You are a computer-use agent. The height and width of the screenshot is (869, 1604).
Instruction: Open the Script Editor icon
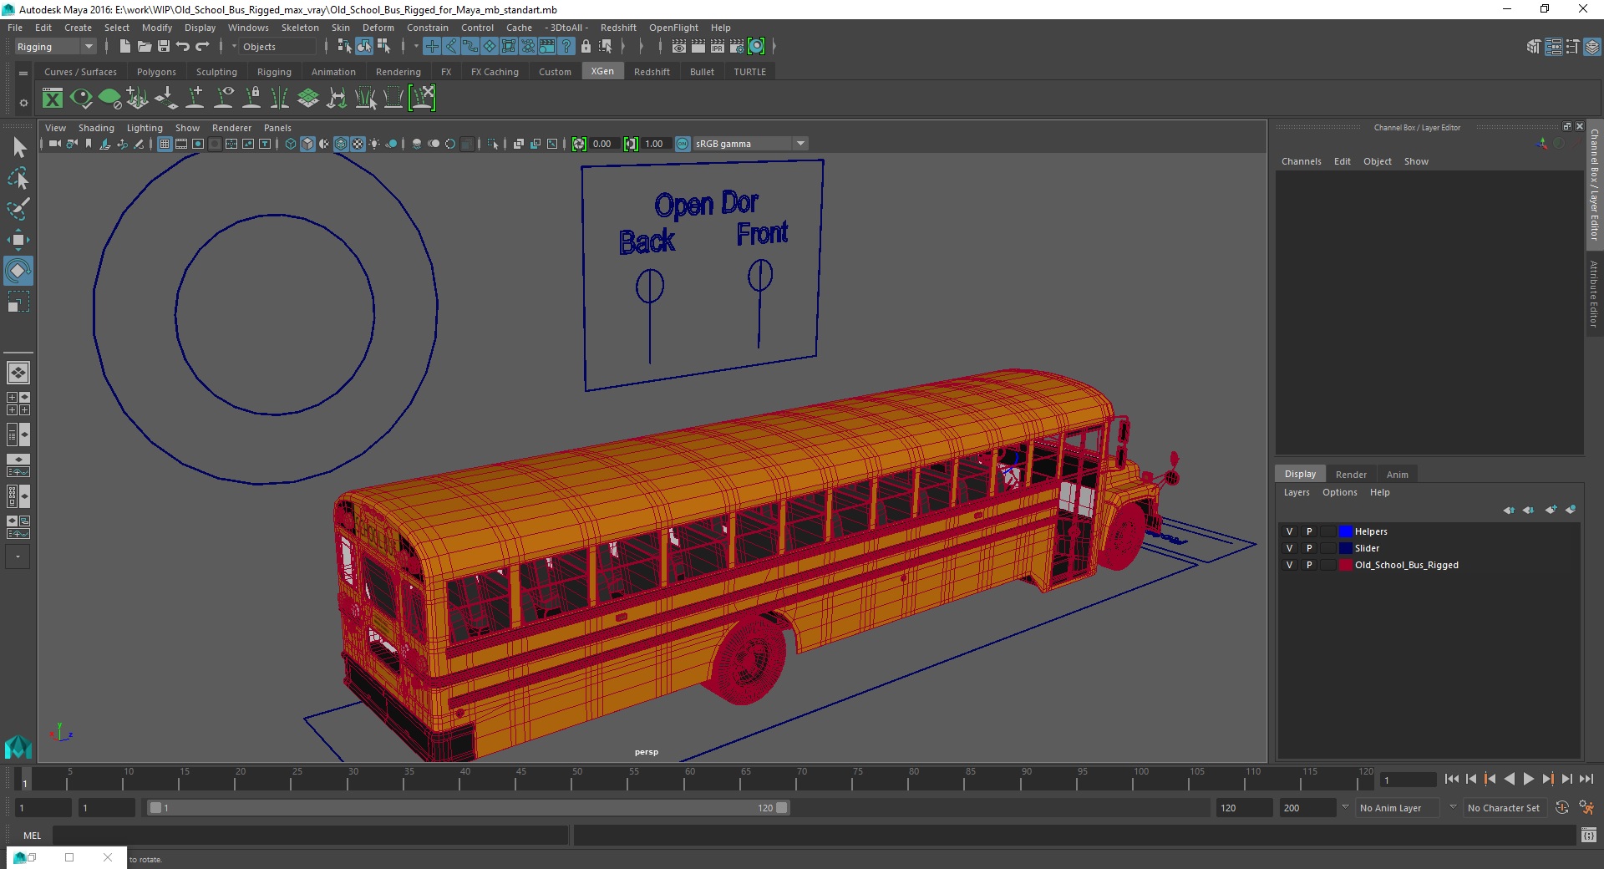tap(1589, 835)
